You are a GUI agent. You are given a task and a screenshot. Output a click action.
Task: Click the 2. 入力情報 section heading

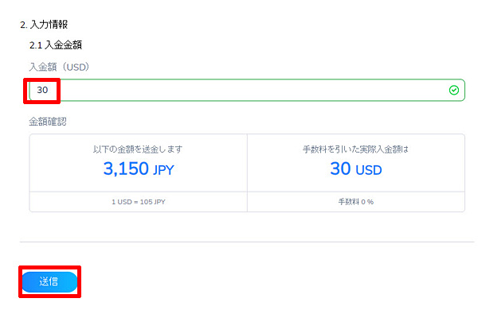44,25
